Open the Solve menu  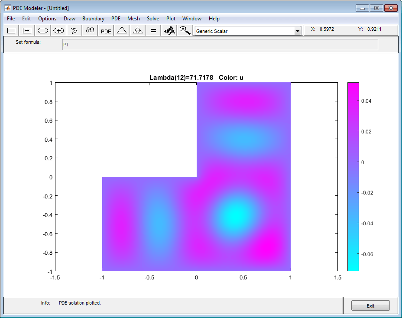[x=153, y=19]
